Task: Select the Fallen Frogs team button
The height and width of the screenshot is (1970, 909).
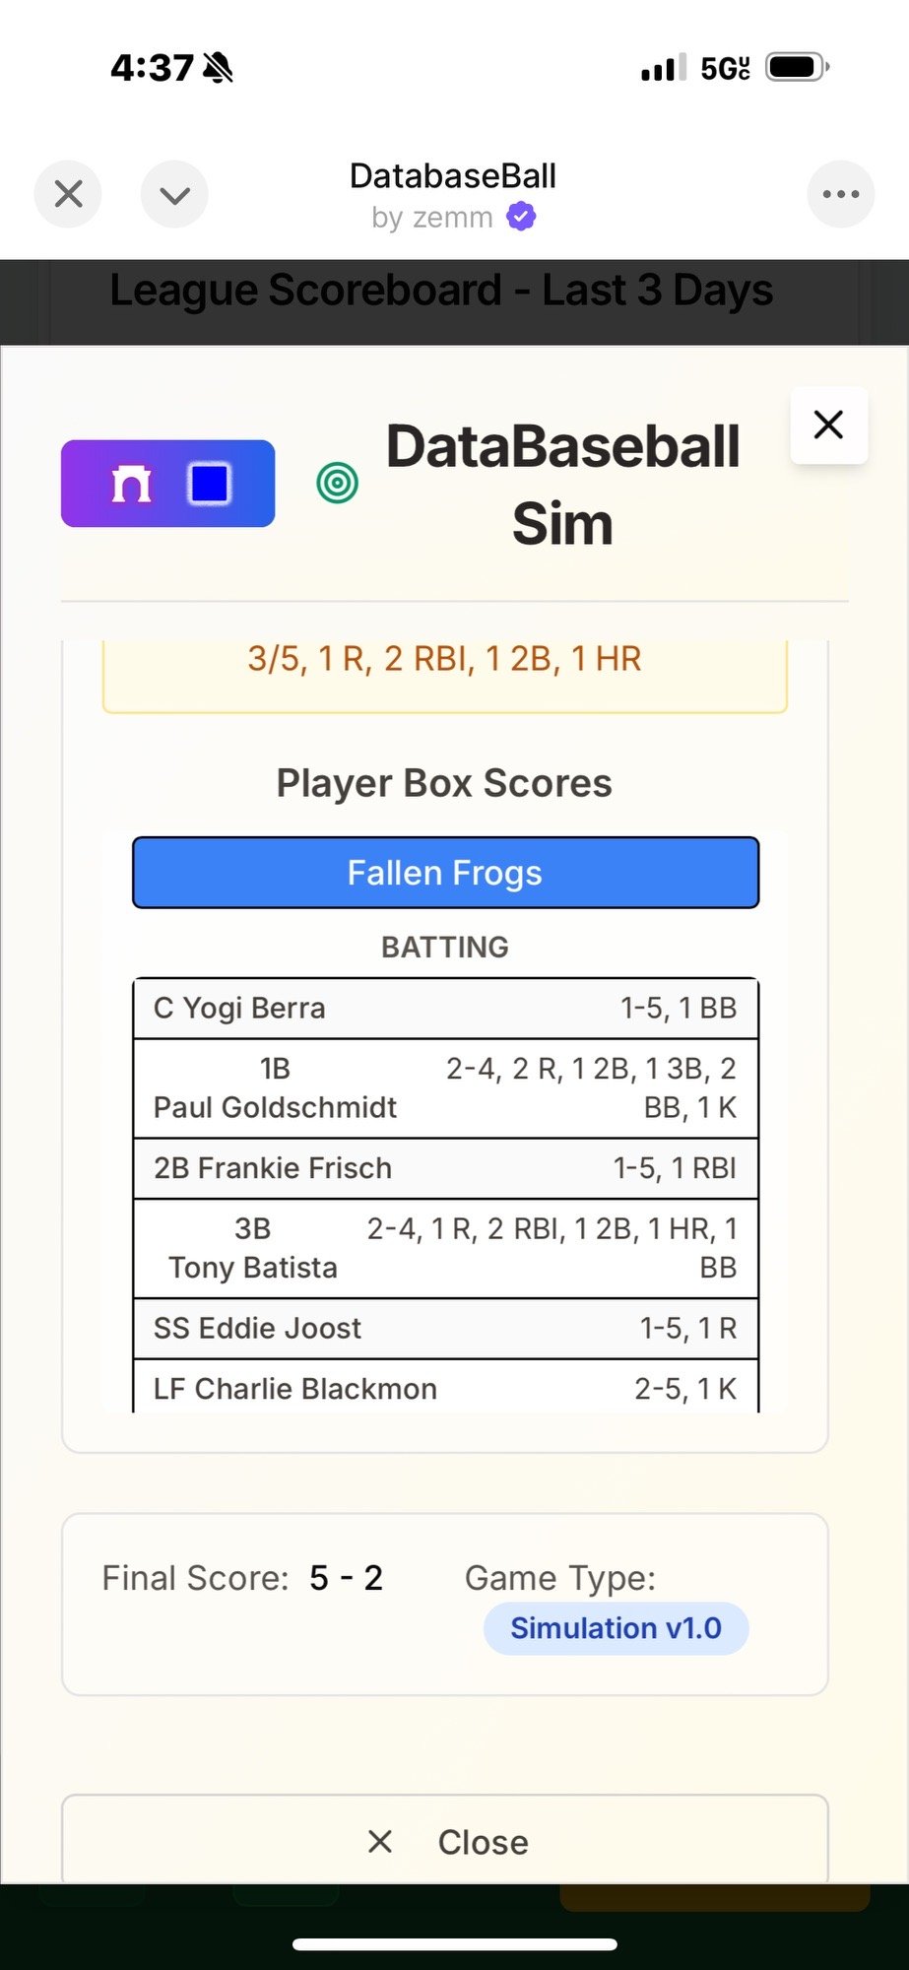Action: (445, 873)
